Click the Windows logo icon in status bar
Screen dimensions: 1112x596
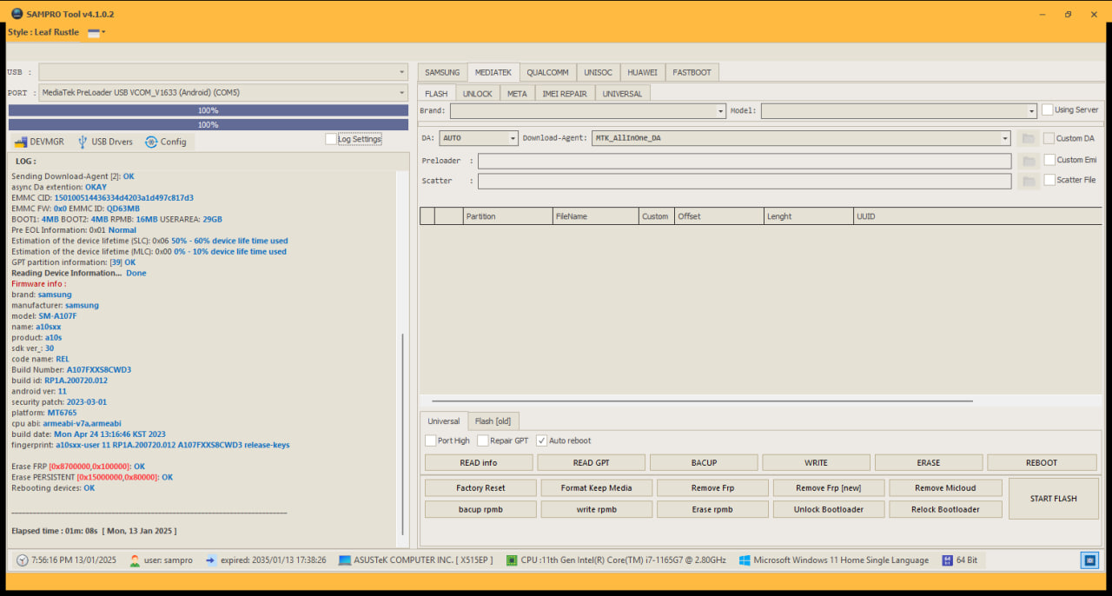click(x=745, y=560)
